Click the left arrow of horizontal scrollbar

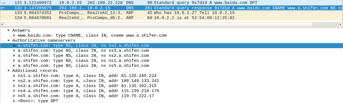[2, 24]
